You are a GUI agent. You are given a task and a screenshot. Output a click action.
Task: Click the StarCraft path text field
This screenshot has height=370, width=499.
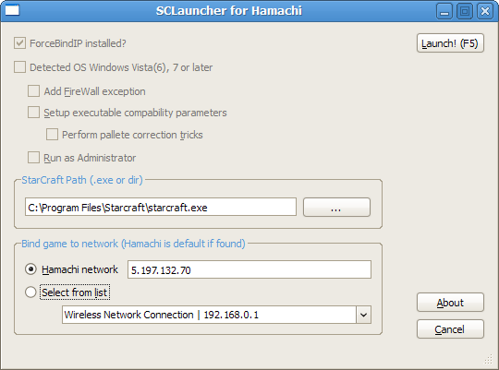(x=161, y=208)
